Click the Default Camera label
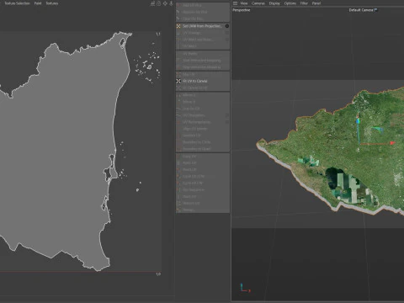This screenshot has width=404, height=303. 361,10
